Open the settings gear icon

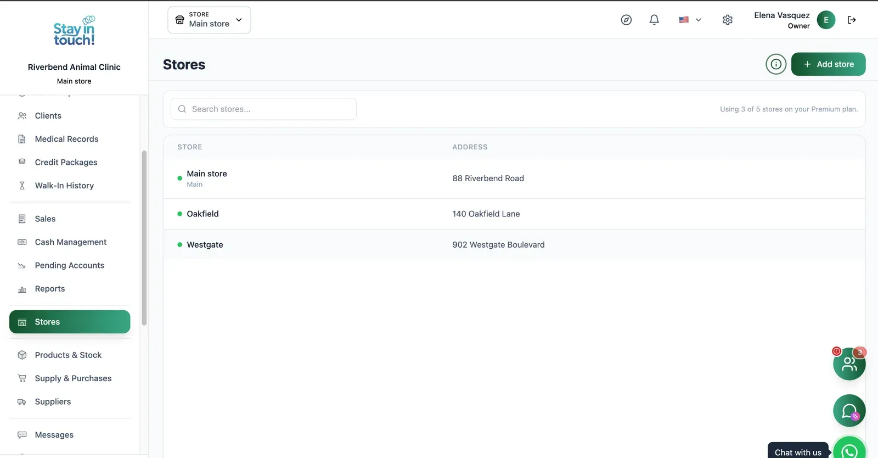point(728,20)
